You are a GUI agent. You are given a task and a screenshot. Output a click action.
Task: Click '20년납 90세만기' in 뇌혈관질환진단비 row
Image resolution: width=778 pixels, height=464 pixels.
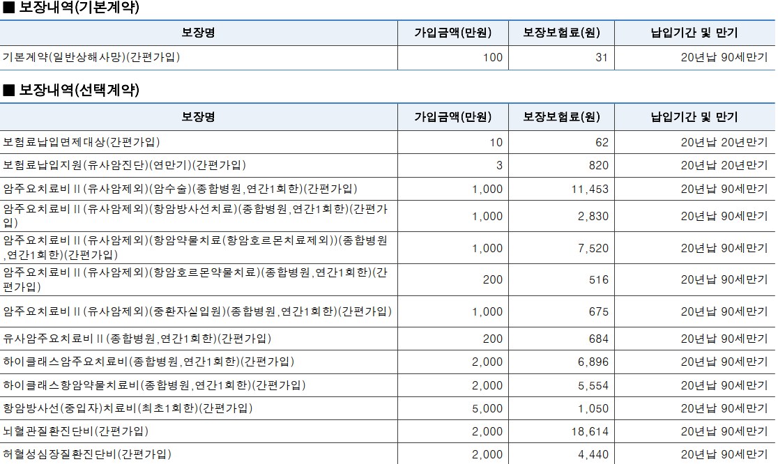724,431
